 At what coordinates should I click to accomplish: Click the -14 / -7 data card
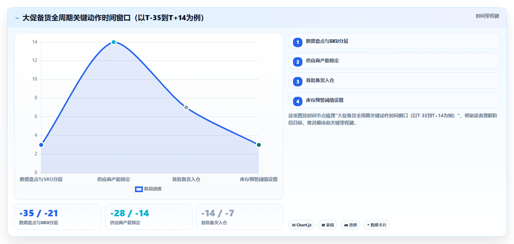click(x=240, y=217)
